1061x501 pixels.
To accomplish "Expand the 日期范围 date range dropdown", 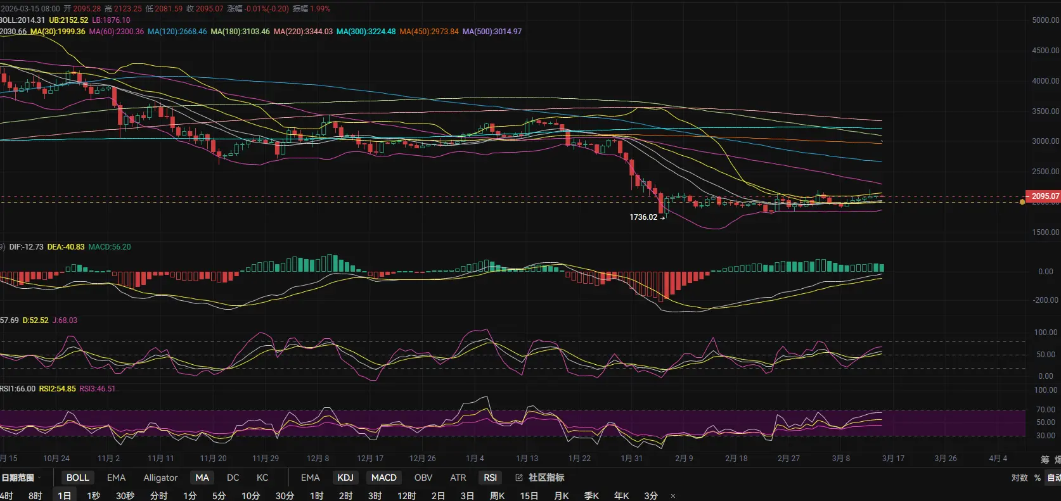I will point(20,478).
